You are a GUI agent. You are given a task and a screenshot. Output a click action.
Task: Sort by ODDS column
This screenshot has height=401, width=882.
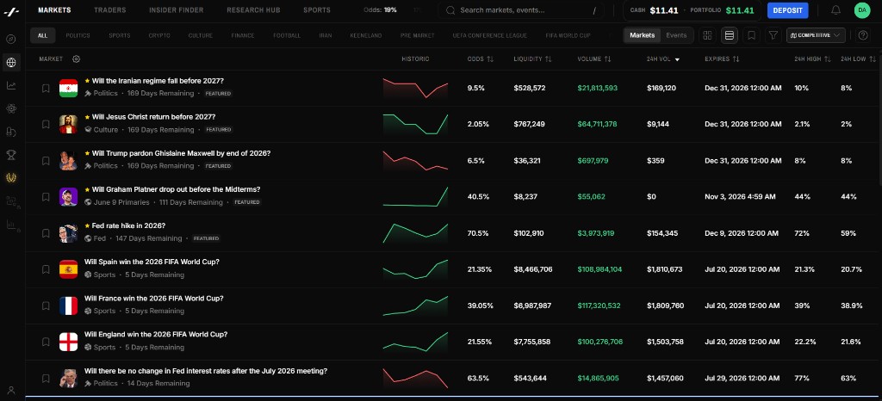[x=480, y=59]
